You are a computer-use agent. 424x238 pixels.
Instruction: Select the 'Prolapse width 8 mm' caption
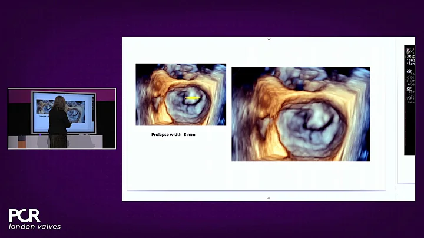[173, 134]
